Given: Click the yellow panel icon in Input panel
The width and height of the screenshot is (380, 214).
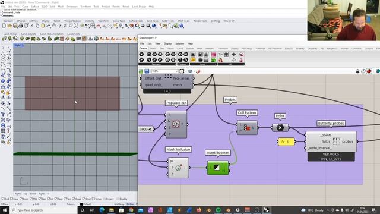Looking at the screenshot, I should point(193,59).
